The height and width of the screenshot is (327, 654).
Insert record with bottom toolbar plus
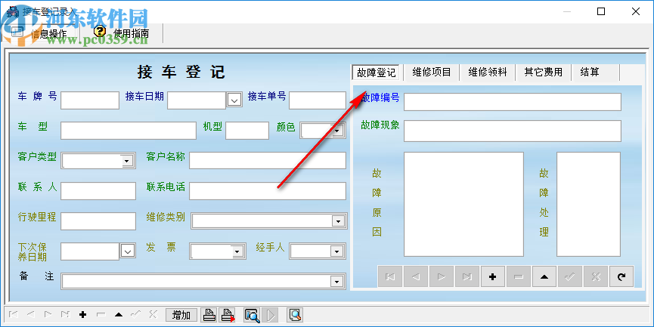[83, 314]
